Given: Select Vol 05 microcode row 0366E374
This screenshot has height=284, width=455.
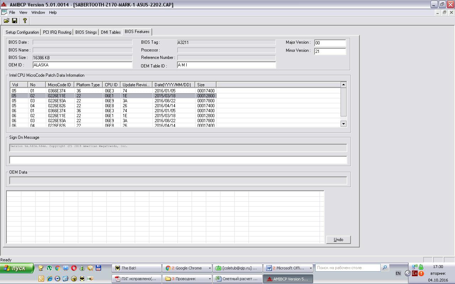Looking at the screenshot, I should pyautogui.click(x=113, y=91).
